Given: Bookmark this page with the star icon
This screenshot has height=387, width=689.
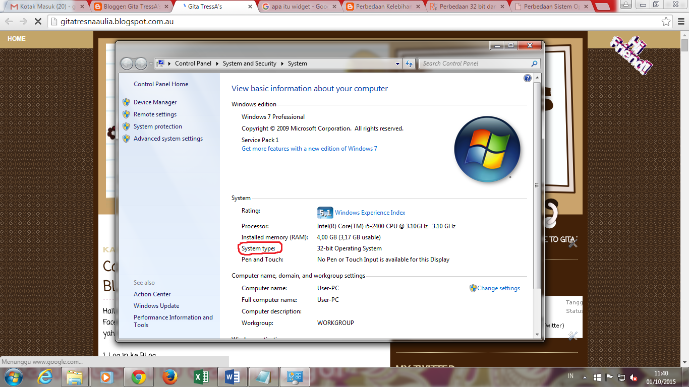Looking at the screenshot, I should 666,22.
